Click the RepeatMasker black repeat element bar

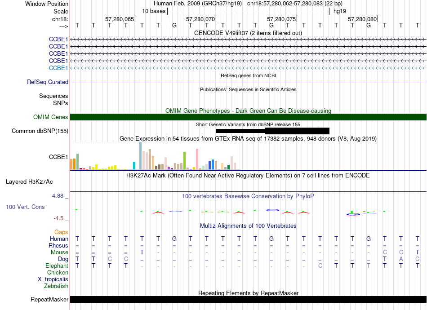pos(248,299)
